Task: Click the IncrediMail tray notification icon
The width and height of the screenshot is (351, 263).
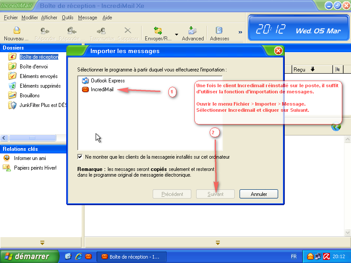Action: coord(310,256)
